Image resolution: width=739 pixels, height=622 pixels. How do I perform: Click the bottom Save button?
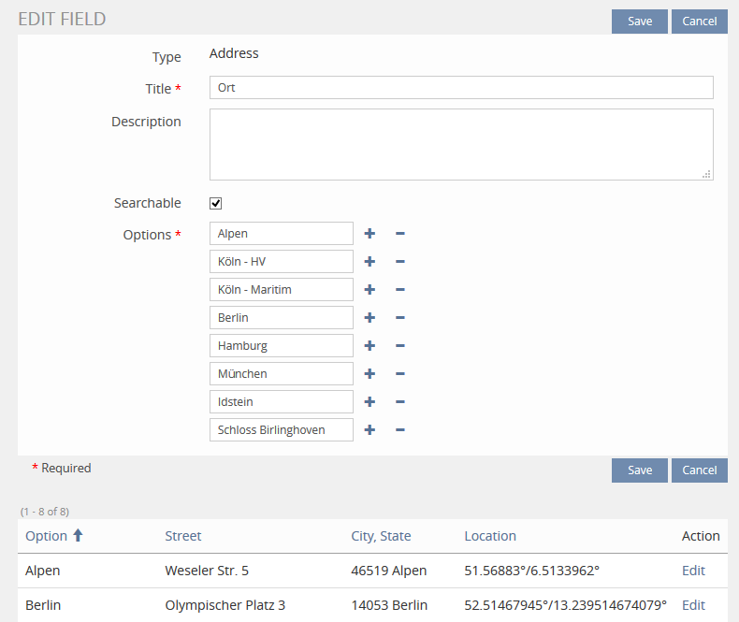coord(640,470)
